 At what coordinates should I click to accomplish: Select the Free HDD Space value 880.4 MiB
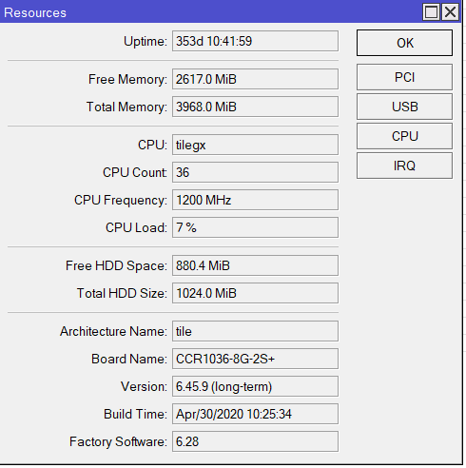[255, 265]
